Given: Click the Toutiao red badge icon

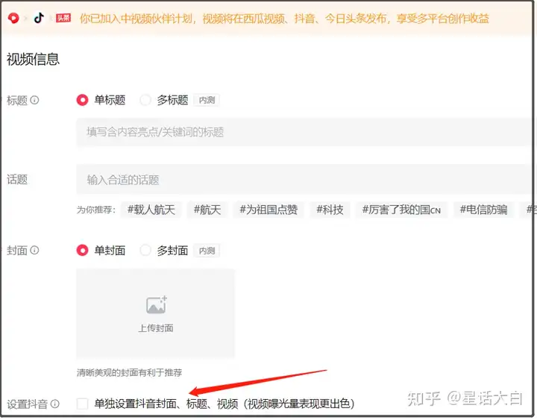Looking at the screenshot, I should coord(63,18).
